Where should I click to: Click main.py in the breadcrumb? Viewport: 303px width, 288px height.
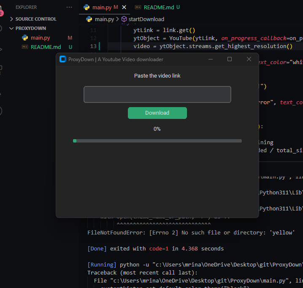(104, 19)
